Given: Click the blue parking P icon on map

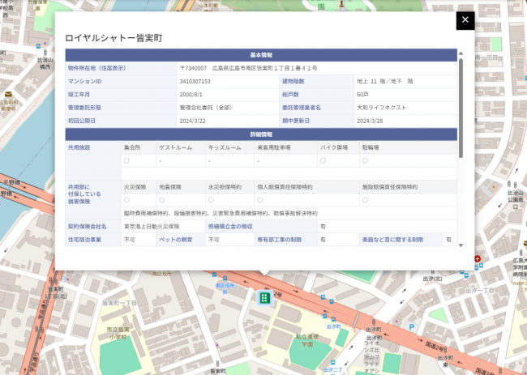Looking at the screenshot, I should click(x=412, y=327).
